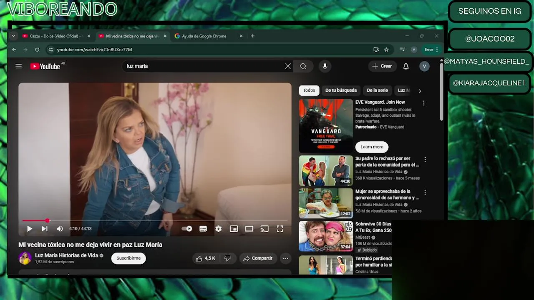This screenshot has height=300, width=534.
Task: Go back in browser
Action: tap(14, 50)
